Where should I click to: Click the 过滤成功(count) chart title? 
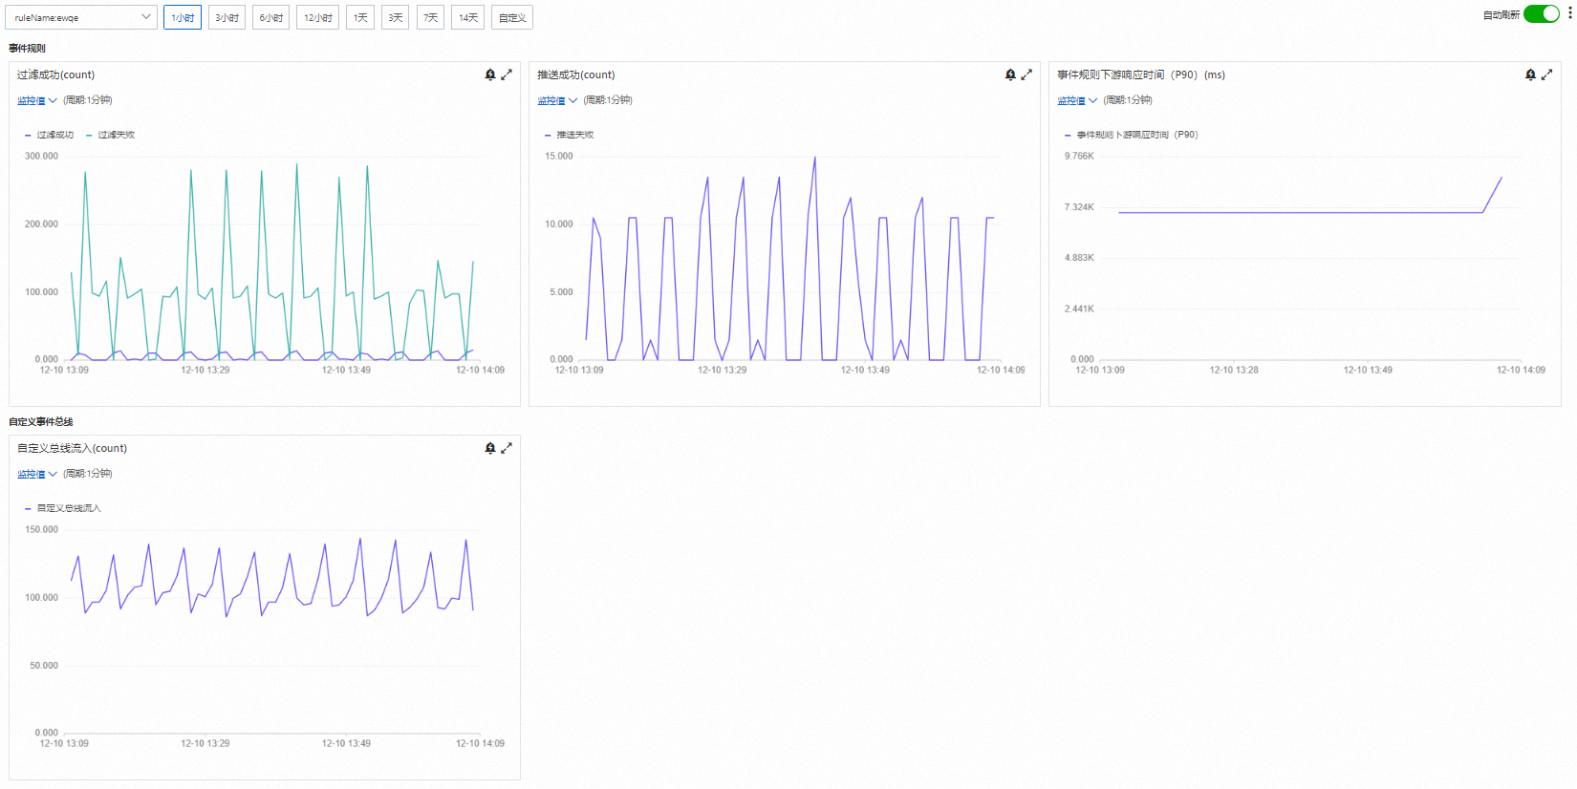pos(55,75)
